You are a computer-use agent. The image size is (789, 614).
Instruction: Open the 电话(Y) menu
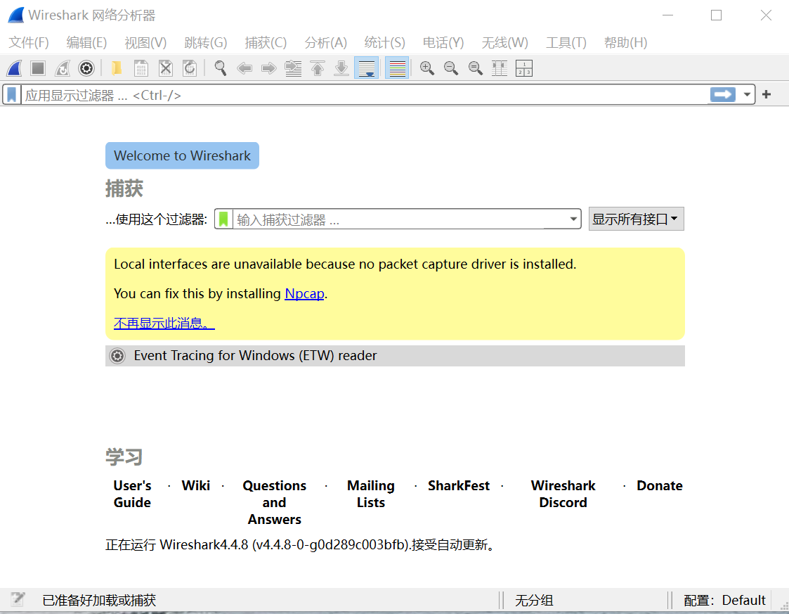(x=443, y=42)
